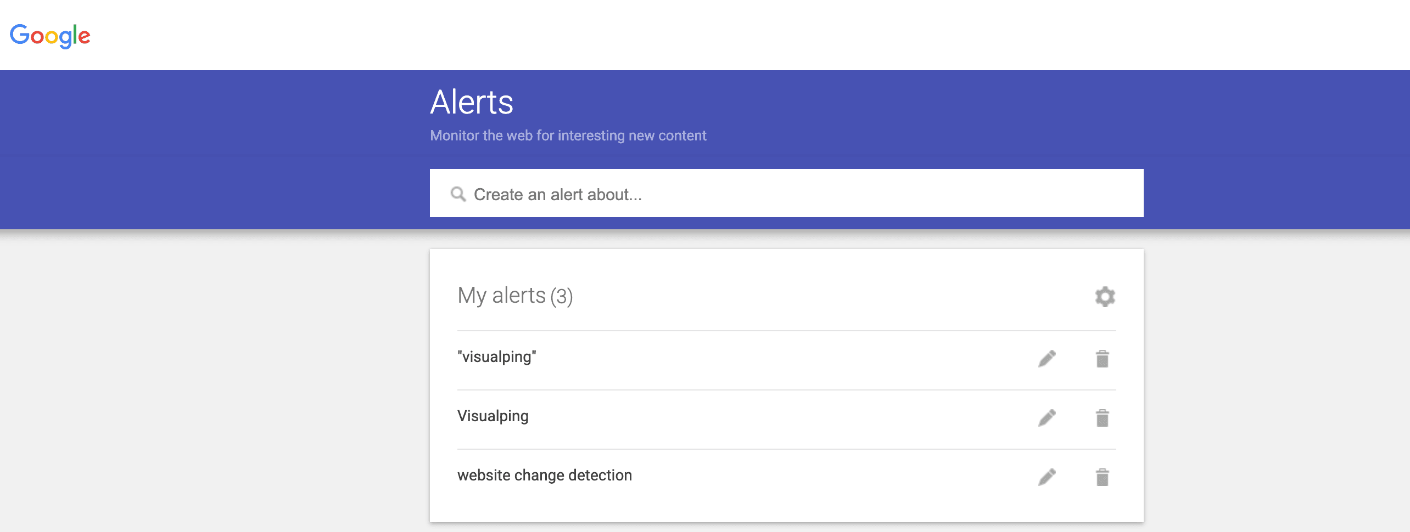1410x532 pixels.
Task: Open the "visualping" quoted alert name
Action: (497, 357)
